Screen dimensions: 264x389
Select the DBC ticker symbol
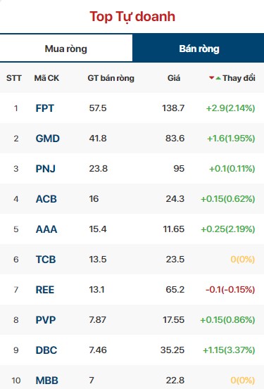[x=46, y=350]
